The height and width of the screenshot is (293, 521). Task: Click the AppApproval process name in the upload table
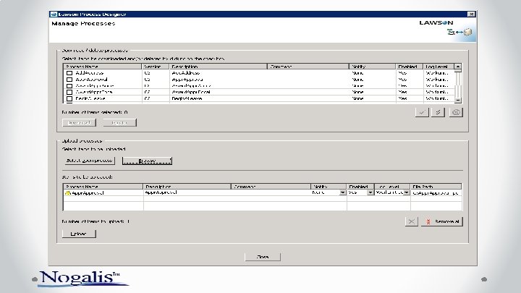(x=88, y=193)
